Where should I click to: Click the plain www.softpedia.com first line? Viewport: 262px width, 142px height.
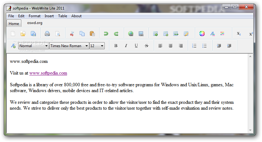[29, 62]
